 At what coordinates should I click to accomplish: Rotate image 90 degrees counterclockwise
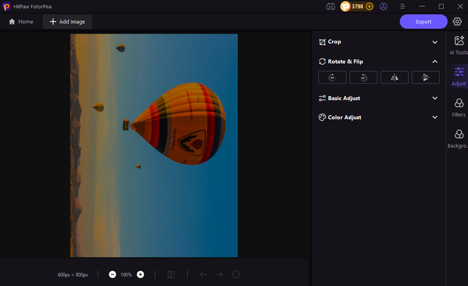(363, 78)
